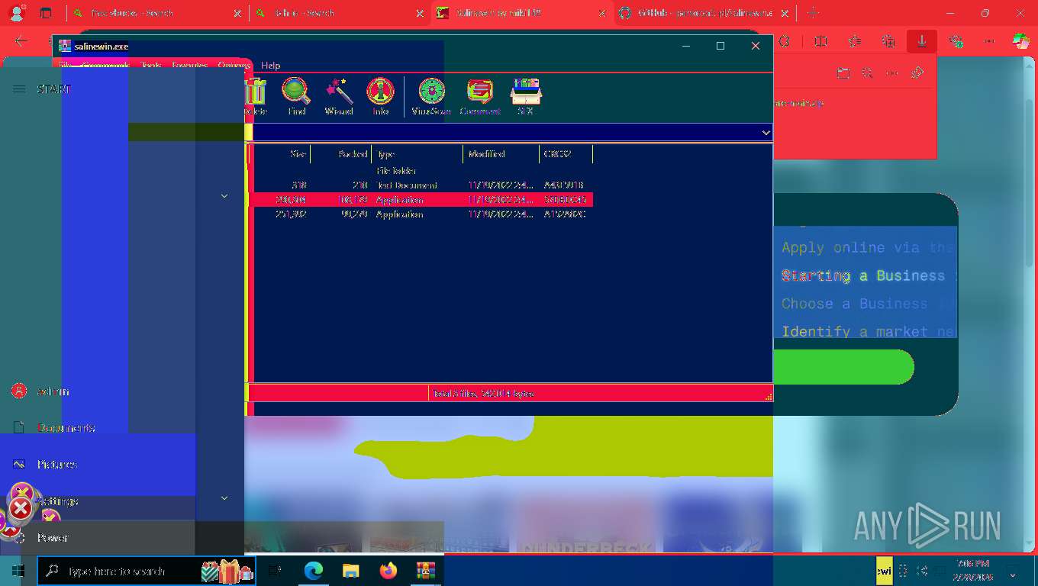Open the Wizard tool in WinRAR
1038x586 pixels.
(x=339, y=97)
